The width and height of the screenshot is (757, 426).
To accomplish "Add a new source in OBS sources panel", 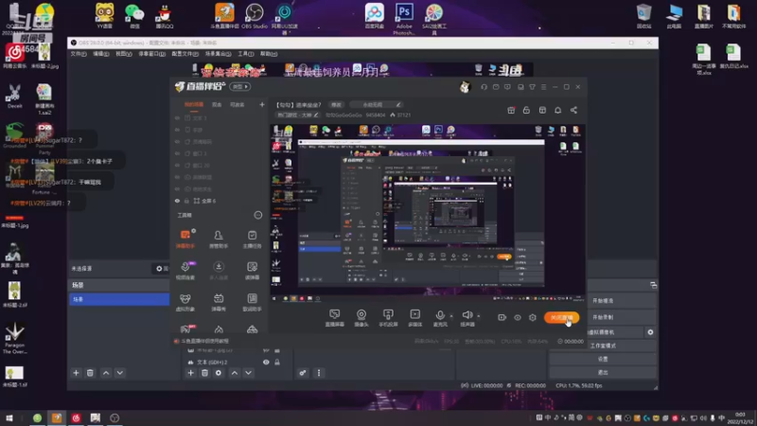I will 191,373.
